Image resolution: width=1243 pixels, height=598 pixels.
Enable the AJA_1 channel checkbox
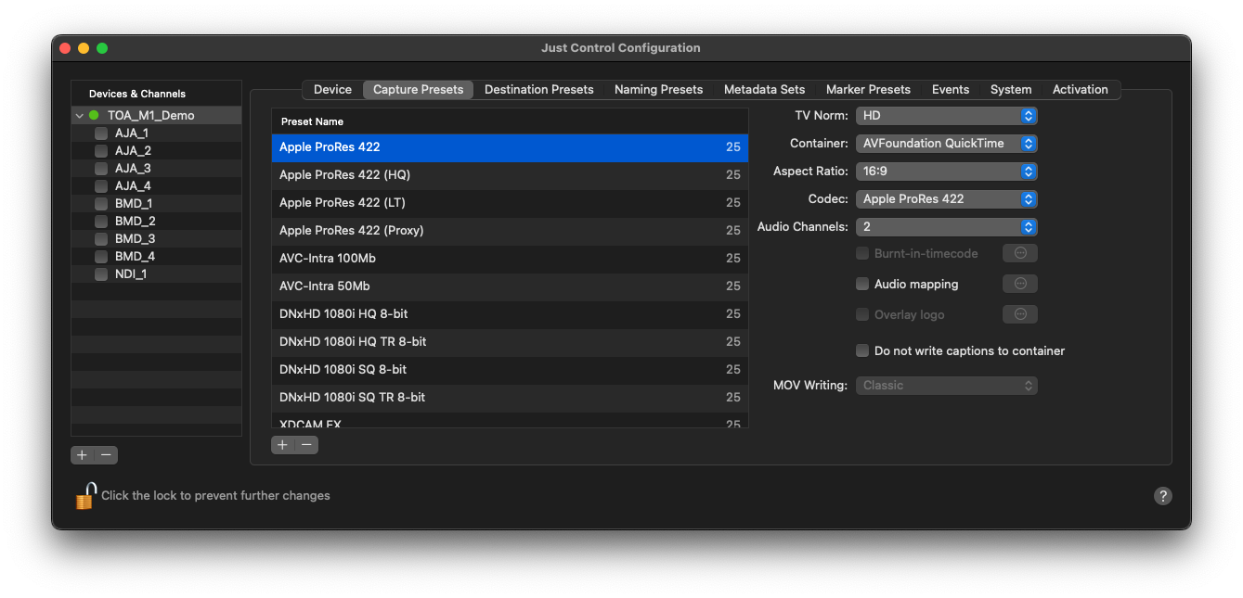101,134
